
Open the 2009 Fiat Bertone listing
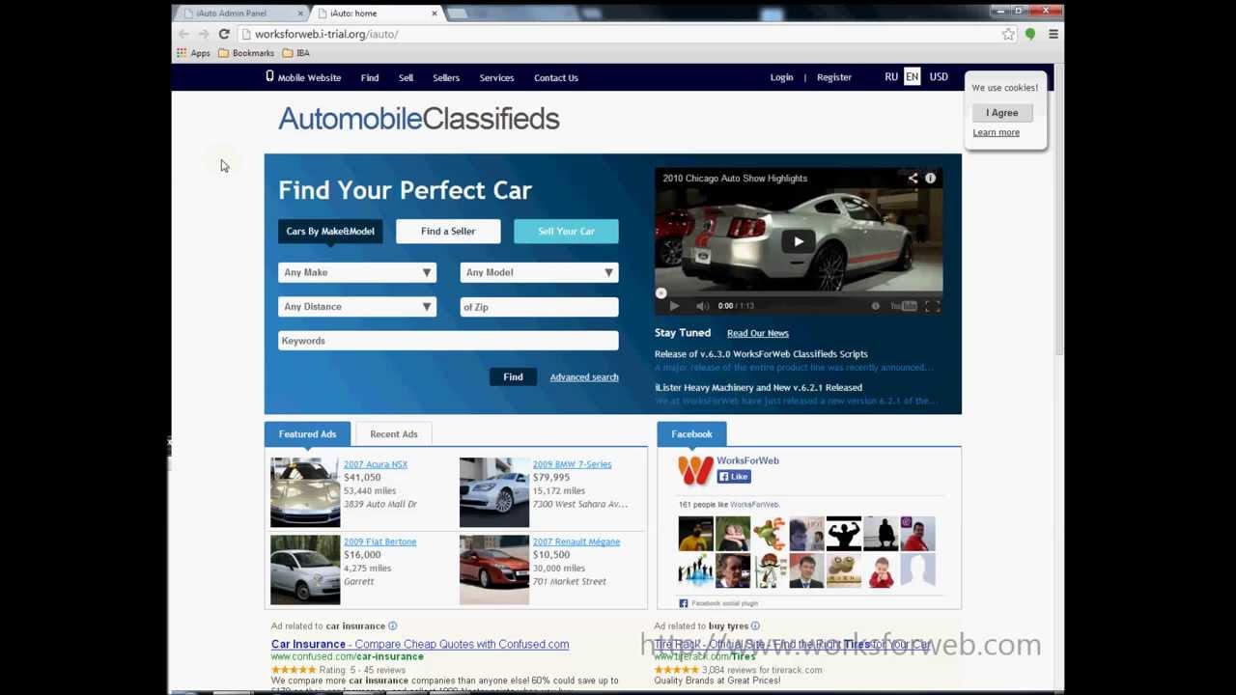tap(379, 542)
